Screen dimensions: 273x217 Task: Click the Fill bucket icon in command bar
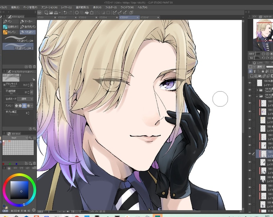coord(86,13)
